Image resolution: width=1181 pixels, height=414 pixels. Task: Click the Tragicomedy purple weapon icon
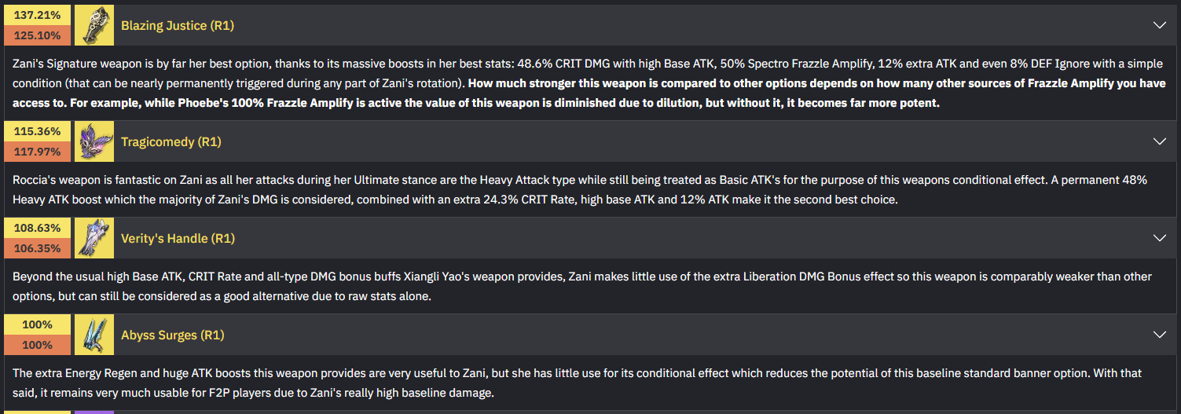pos(94,141)
